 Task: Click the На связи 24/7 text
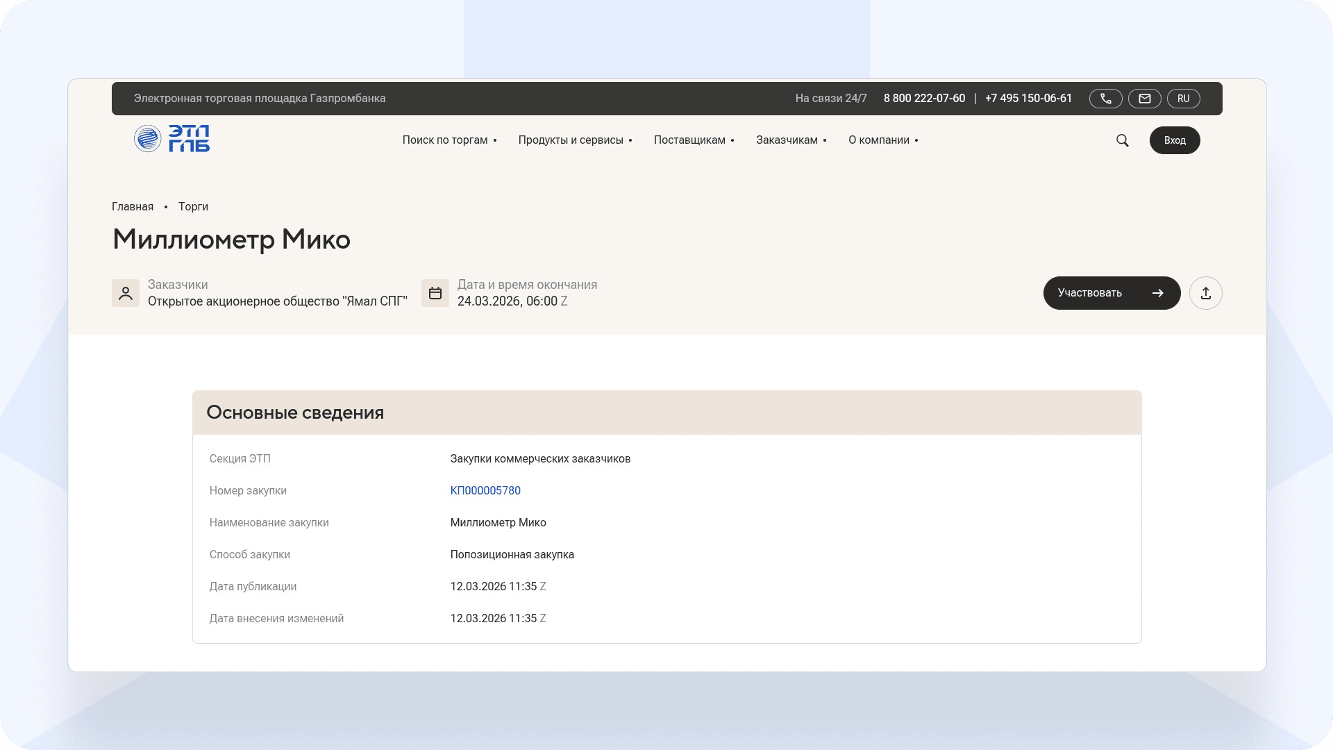tap(831, 99)
